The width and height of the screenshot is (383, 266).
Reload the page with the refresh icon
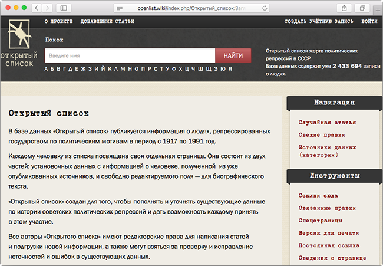(265, 8)
